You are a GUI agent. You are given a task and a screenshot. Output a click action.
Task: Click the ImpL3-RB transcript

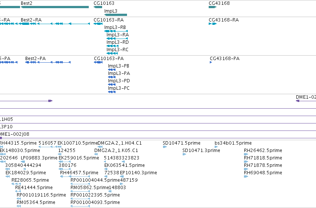point(116,31)
